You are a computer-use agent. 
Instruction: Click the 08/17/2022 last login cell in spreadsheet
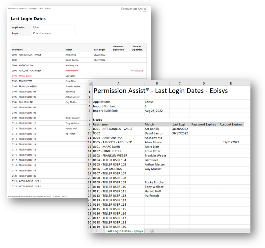180,133
